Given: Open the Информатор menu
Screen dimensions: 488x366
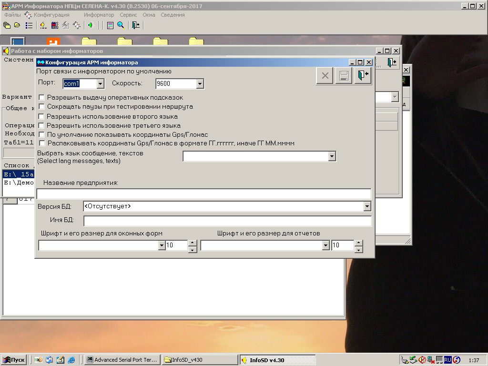Looking at the screenshot, I should click(x=99, y=15).
